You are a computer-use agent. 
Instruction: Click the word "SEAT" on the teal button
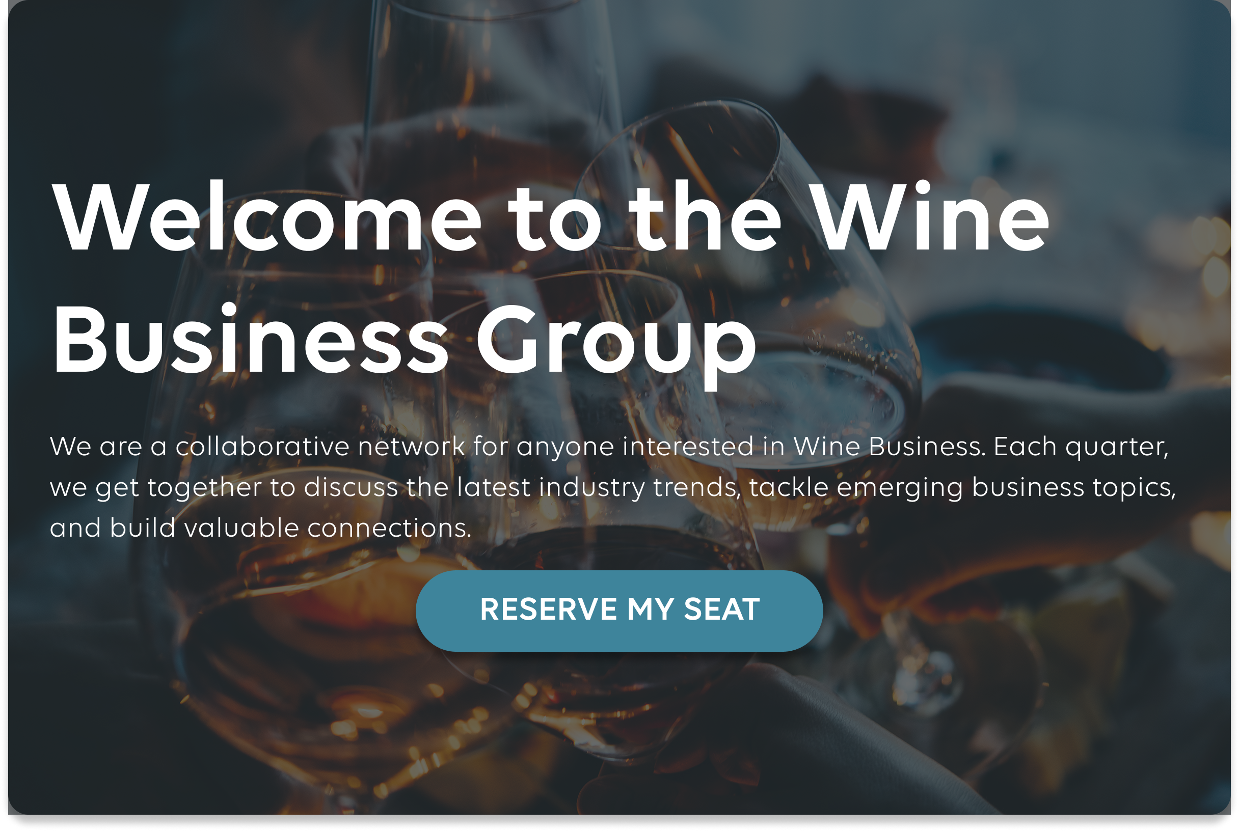[x=721, y=609]
